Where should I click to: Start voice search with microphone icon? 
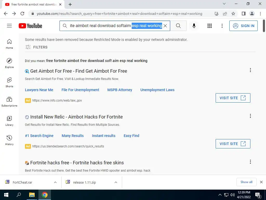194,26
